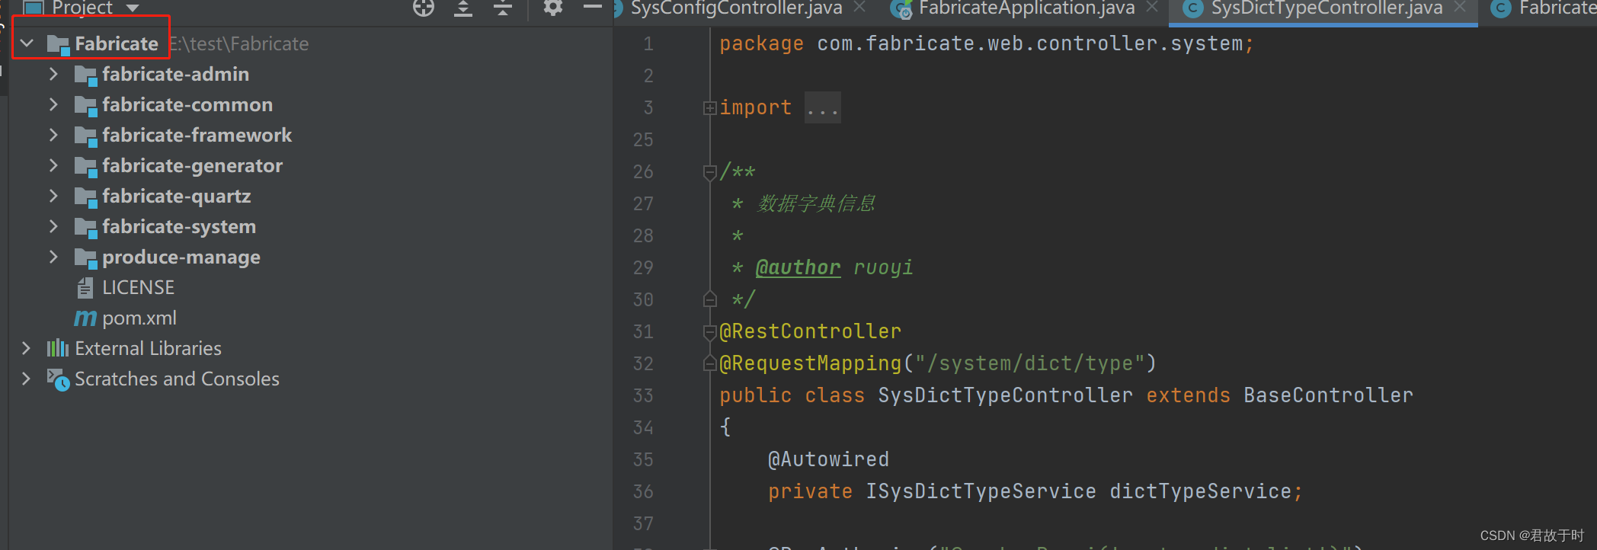Select fabricate-quartz in project tree
Image resolution: width=1597 pixels, height=550 pixels.
177,196
